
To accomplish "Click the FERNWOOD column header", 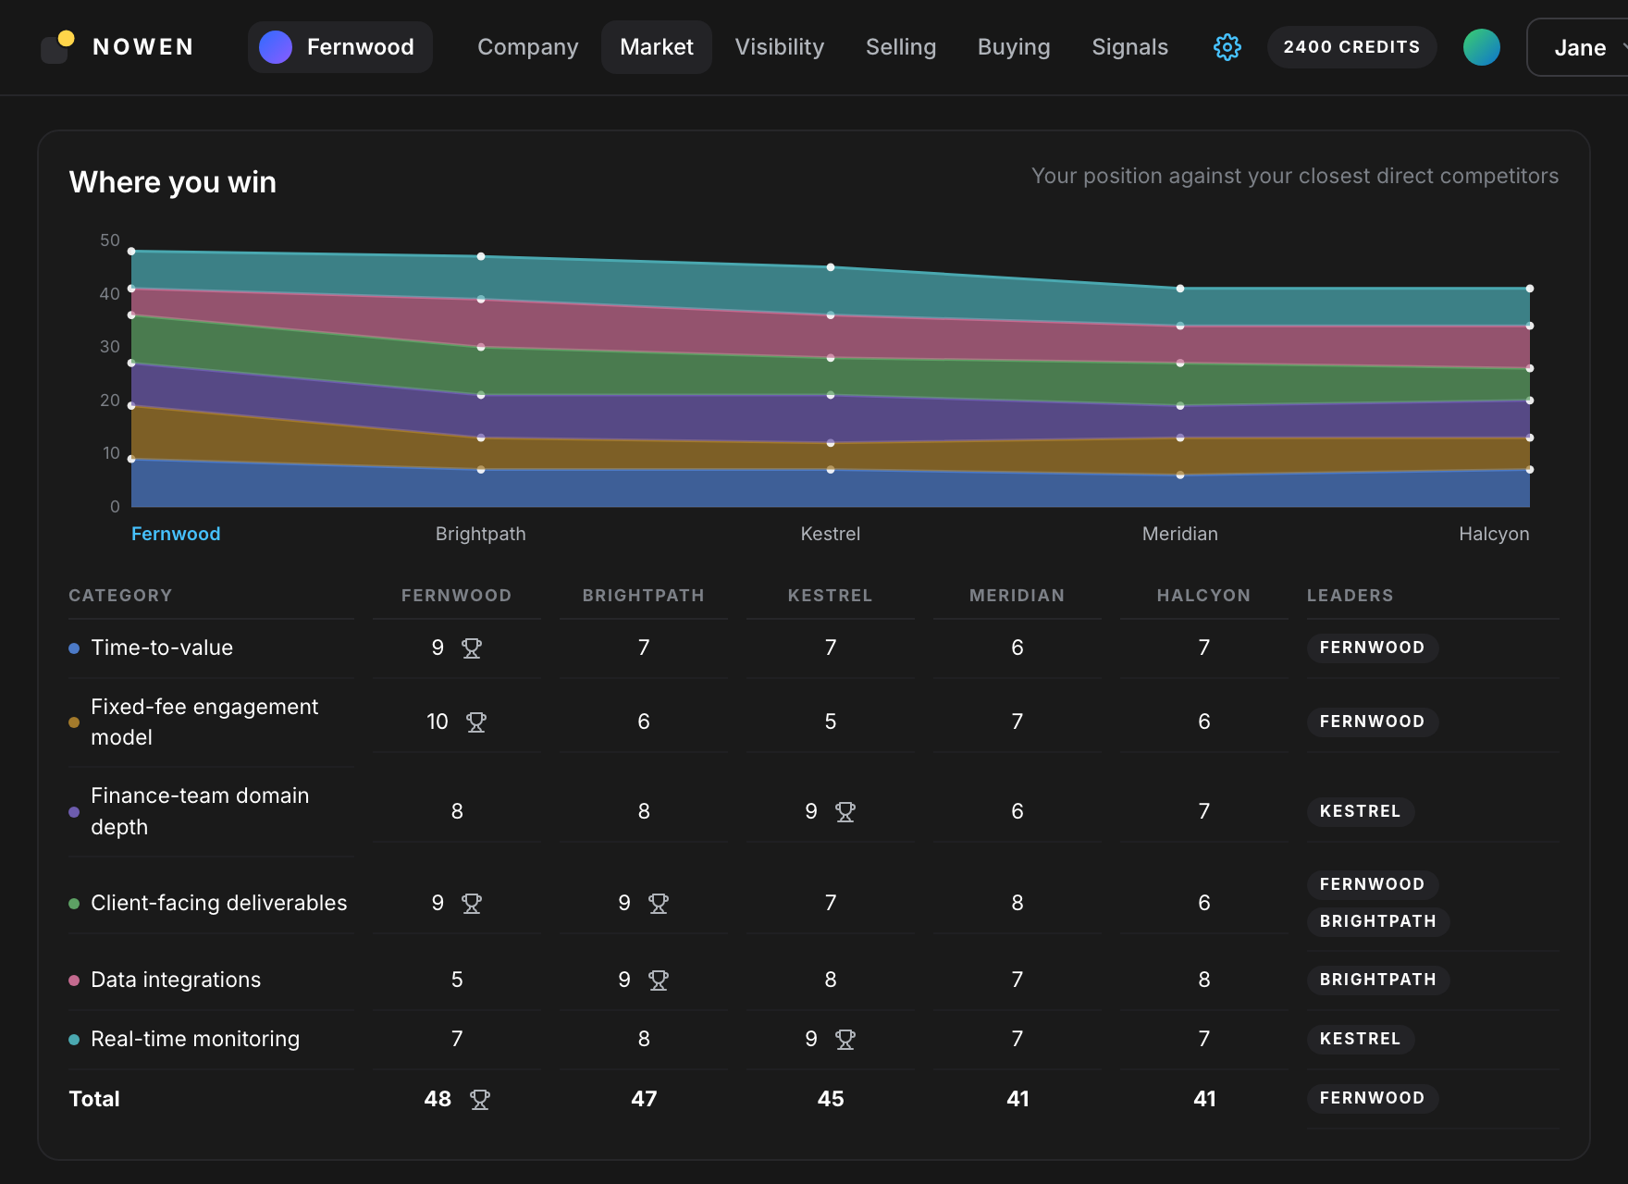I will (x=457, y=596).
